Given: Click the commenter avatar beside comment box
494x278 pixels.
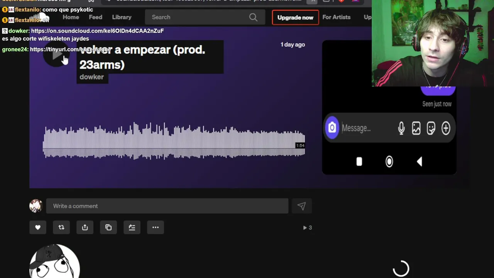Looking at the screenshot, I should [x=36, y=206].
